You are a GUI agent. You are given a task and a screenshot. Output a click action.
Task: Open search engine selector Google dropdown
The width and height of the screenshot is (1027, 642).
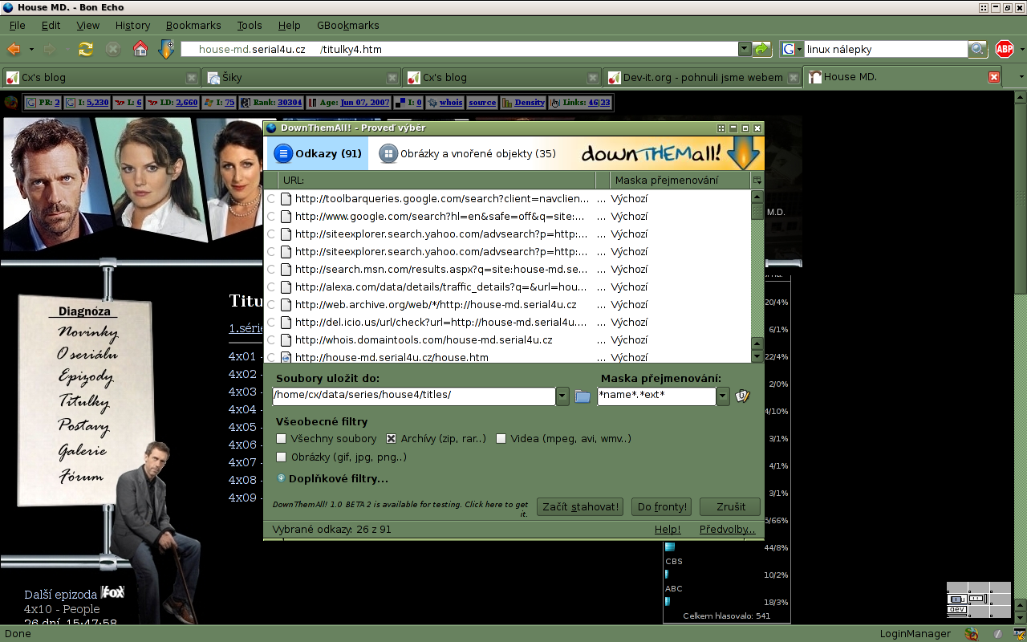[792, 49]
